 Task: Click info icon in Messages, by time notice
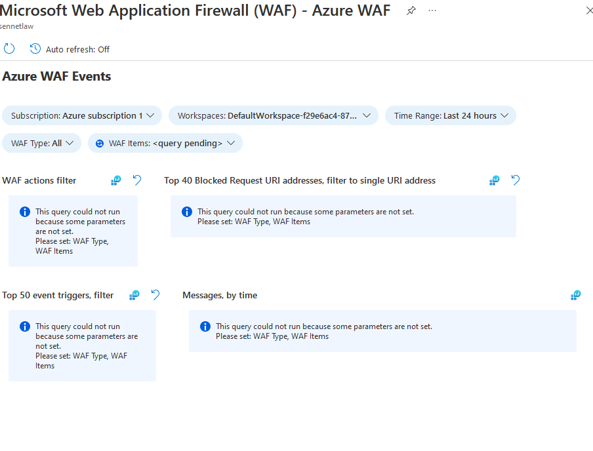tap(205, 326)
